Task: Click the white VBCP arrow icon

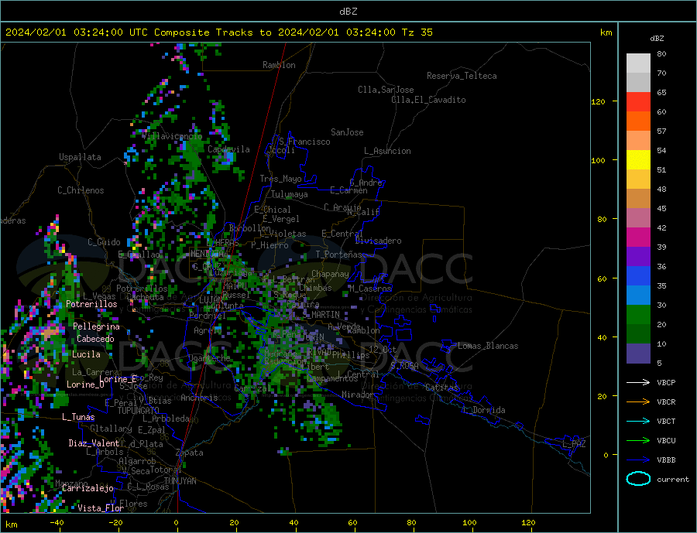Action: pyautogui.click(x=638, y=382)
